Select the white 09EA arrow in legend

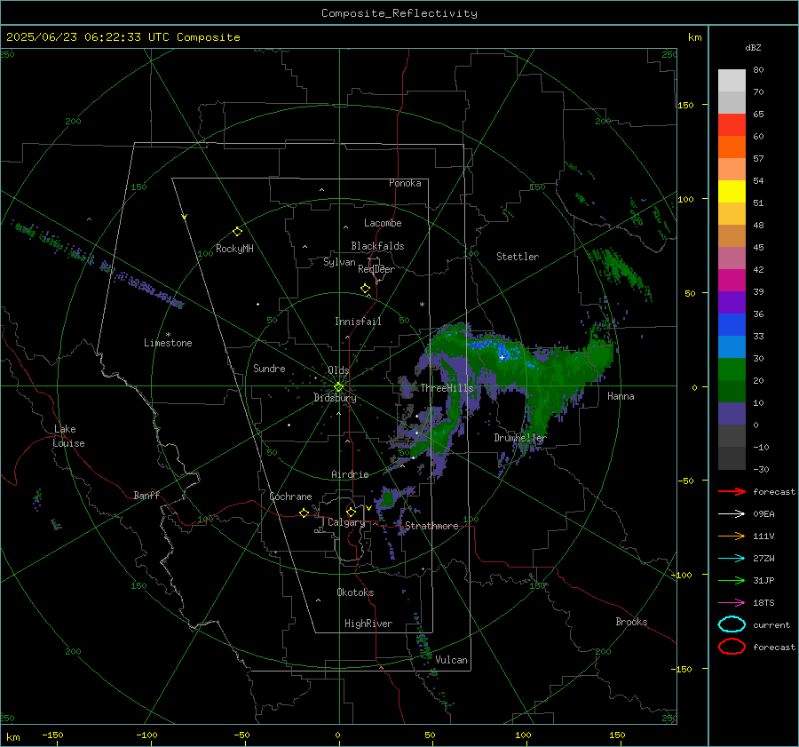click(732, 514)
